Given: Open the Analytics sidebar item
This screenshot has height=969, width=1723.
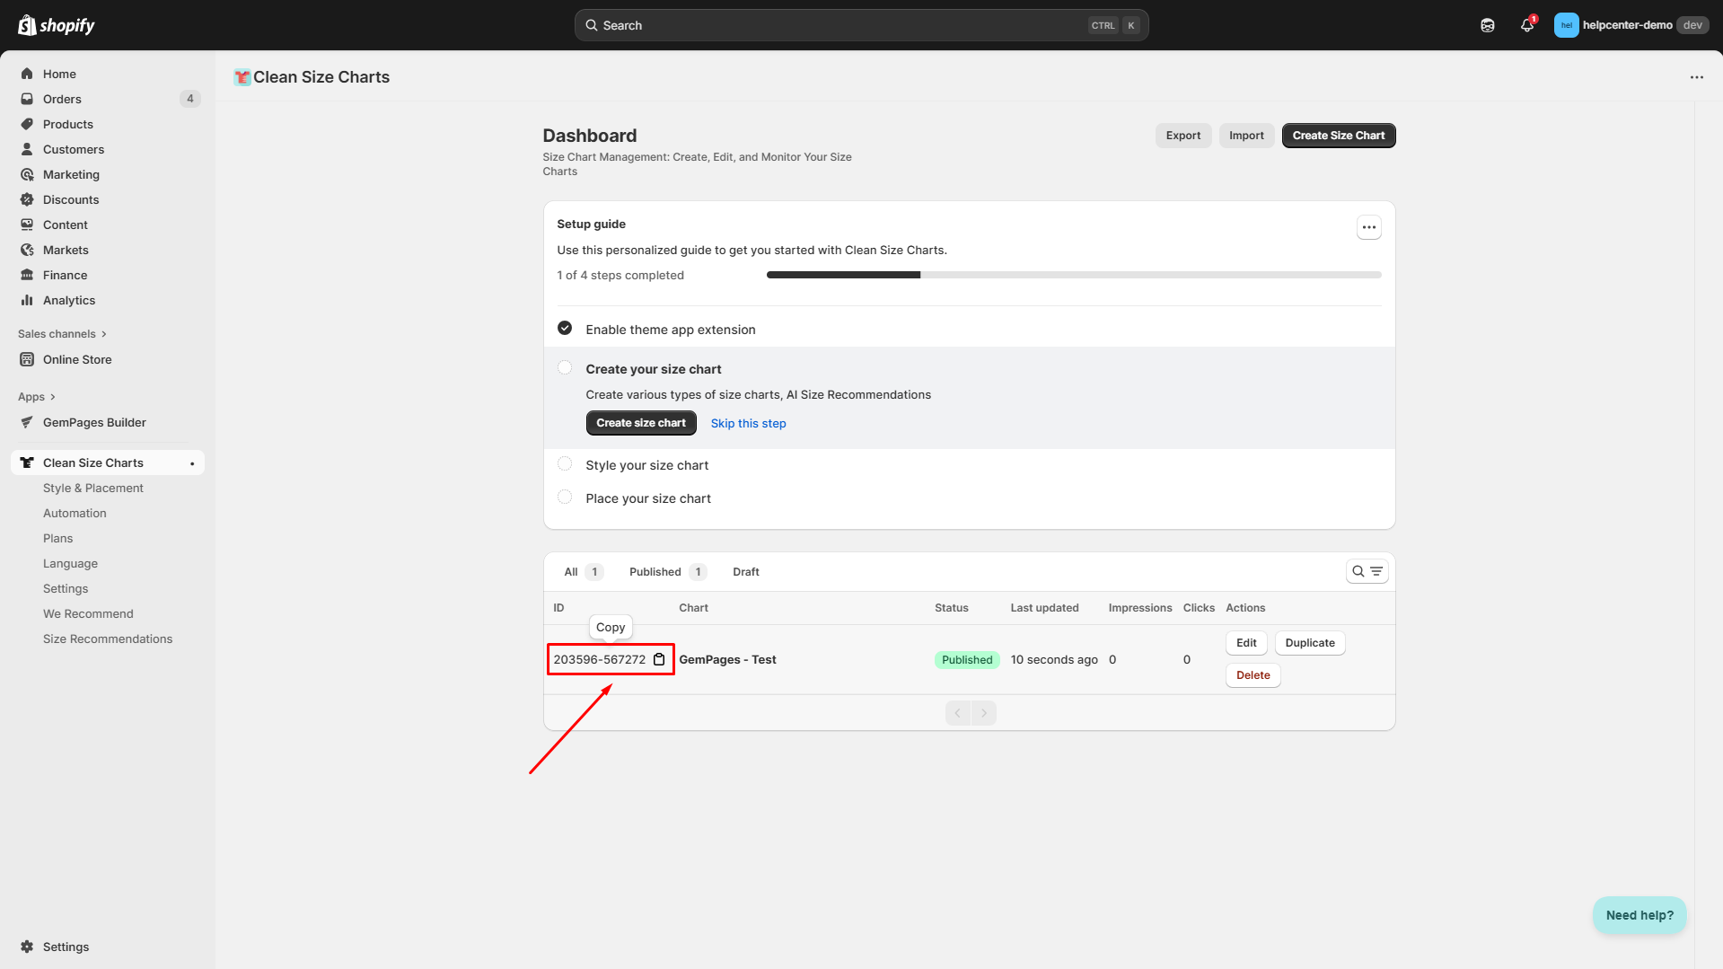Looking at the screenshot, I should point(69,300).
